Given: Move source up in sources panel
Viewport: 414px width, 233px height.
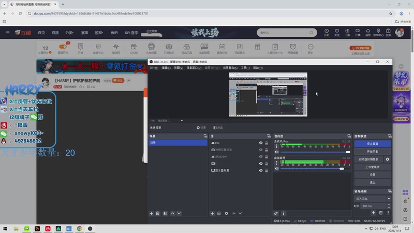Looking at the screenshot, I should click(234, 213).
